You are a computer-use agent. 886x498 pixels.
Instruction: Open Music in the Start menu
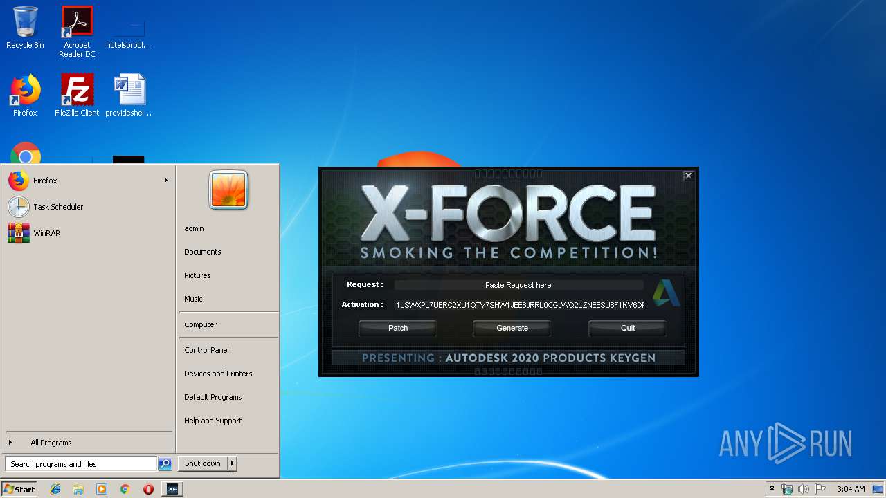pos(193,299)
